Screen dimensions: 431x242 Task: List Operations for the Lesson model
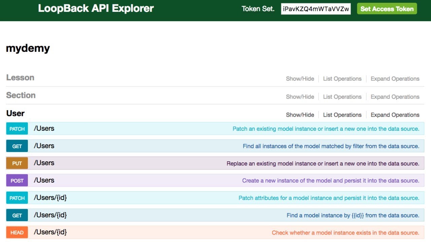click(x=342, y=79)
